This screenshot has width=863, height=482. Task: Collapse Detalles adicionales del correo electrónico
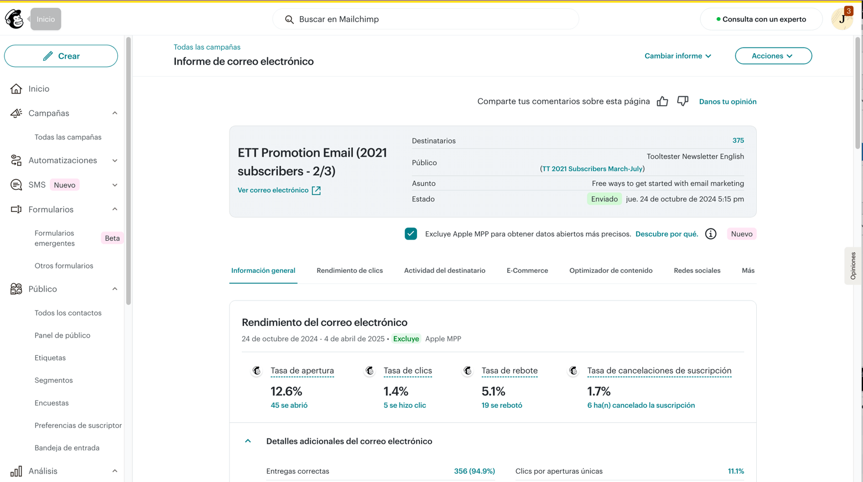248,441
